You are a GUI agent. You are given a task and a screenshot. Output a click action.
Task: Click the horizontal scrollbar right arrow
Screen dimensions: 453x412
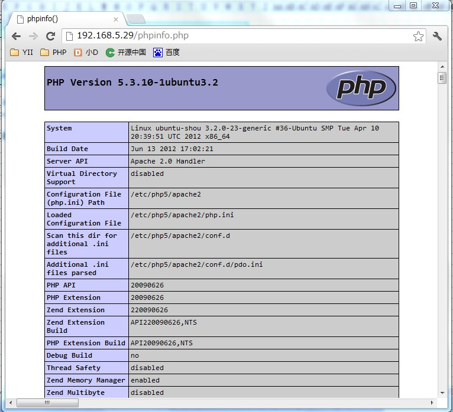(432, 403)
